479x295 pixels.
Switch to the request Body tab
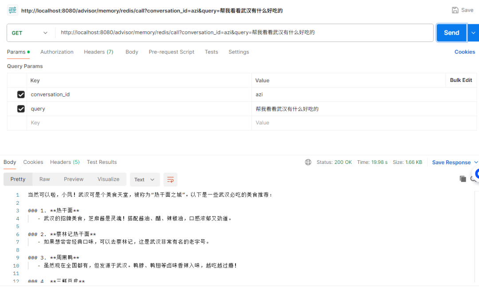132,52
